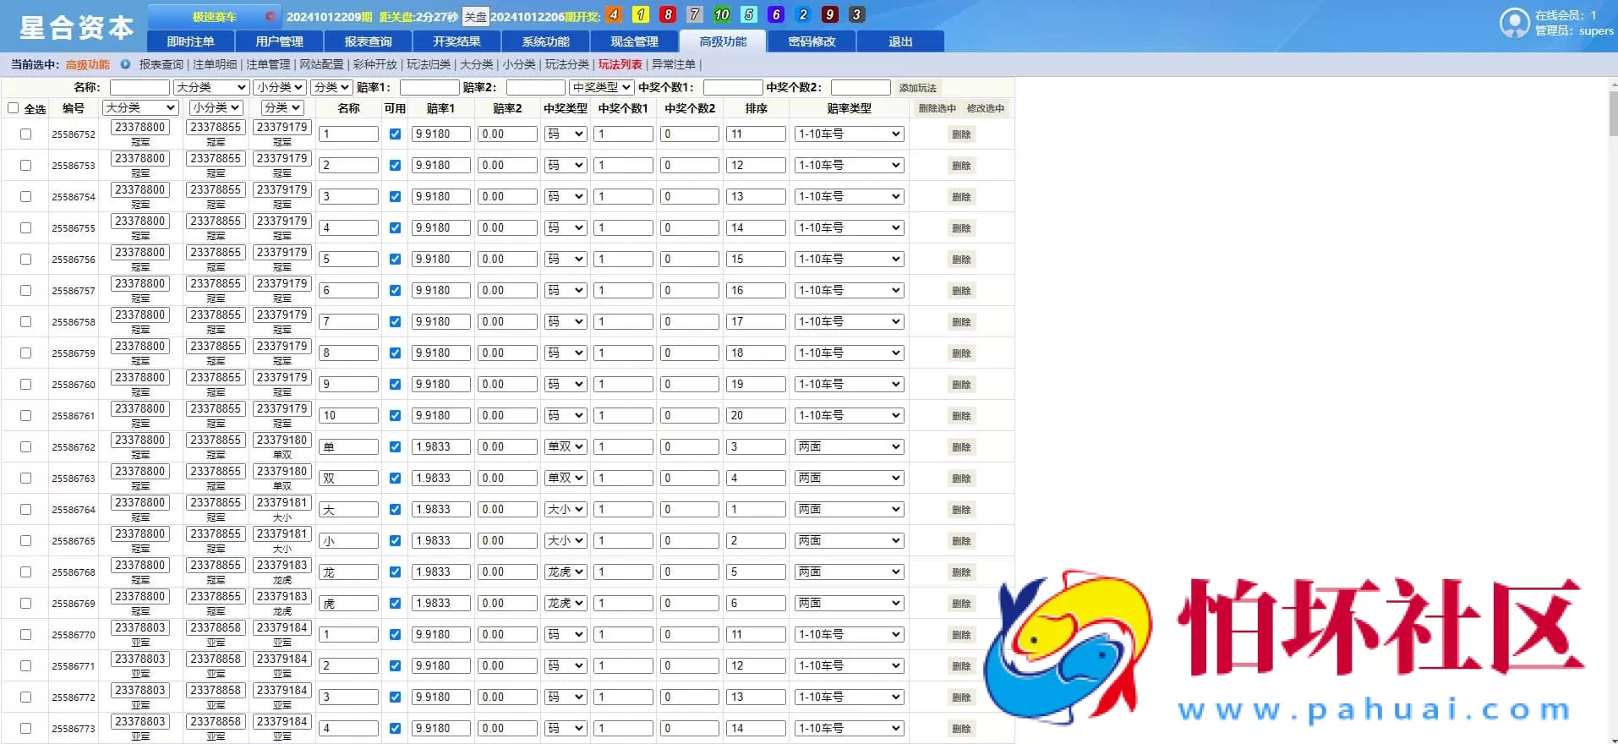Screen dimensions: 1618x744
Task: Open 中奖类型 dropdown for row 25586764
Action: [x=565, y=510]
